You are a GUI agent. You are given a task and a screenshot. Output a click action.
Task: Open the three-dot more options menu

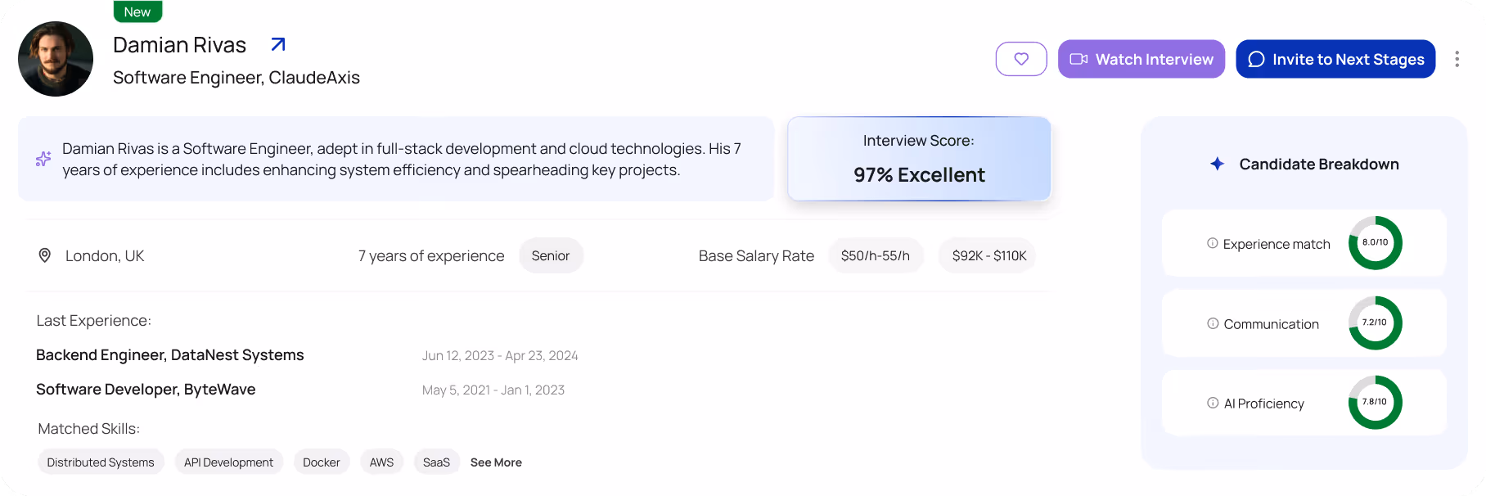pos(1457,59)
